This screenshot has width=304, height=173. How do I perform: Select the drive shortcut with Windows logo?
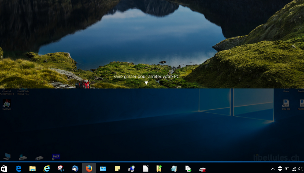(x=23, y=157)
